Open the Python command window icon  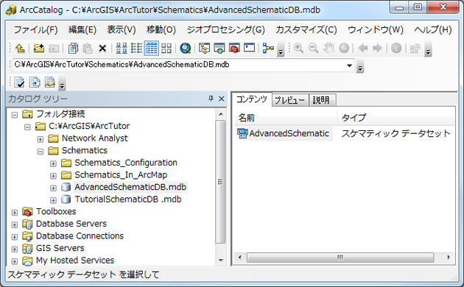249,48
